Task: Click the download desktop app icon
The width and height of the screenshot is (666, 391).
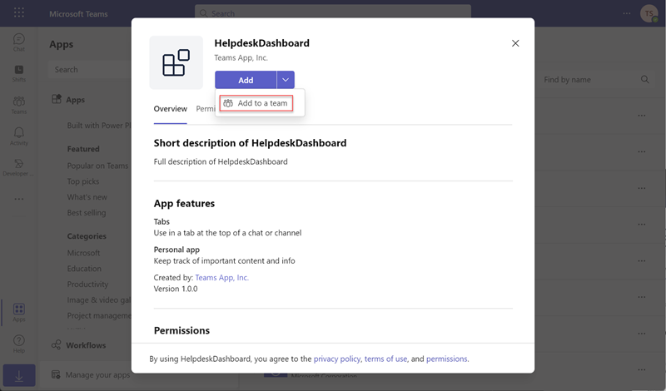Action: [19, 376]
